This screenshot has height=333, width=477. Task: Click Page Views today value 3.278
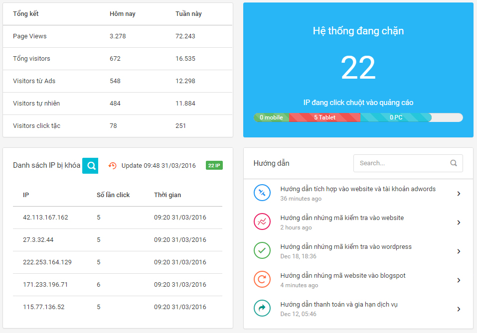118,36
